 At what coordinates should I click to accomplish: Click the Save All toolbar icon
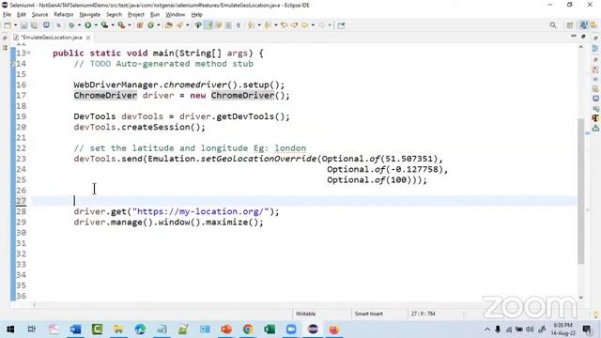point(34,25)
